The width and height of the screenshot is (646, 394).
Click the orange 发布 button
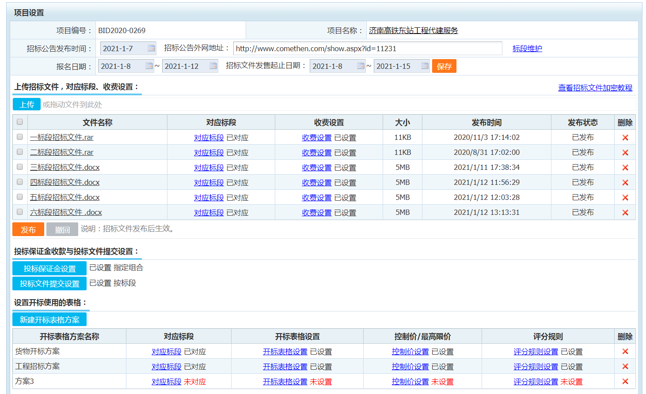pos(28,229)
